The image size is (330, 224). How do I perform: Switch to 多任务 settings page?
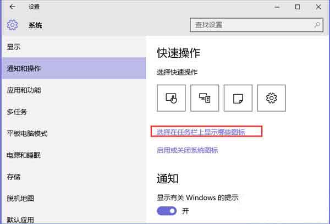[x=17, y=112]
